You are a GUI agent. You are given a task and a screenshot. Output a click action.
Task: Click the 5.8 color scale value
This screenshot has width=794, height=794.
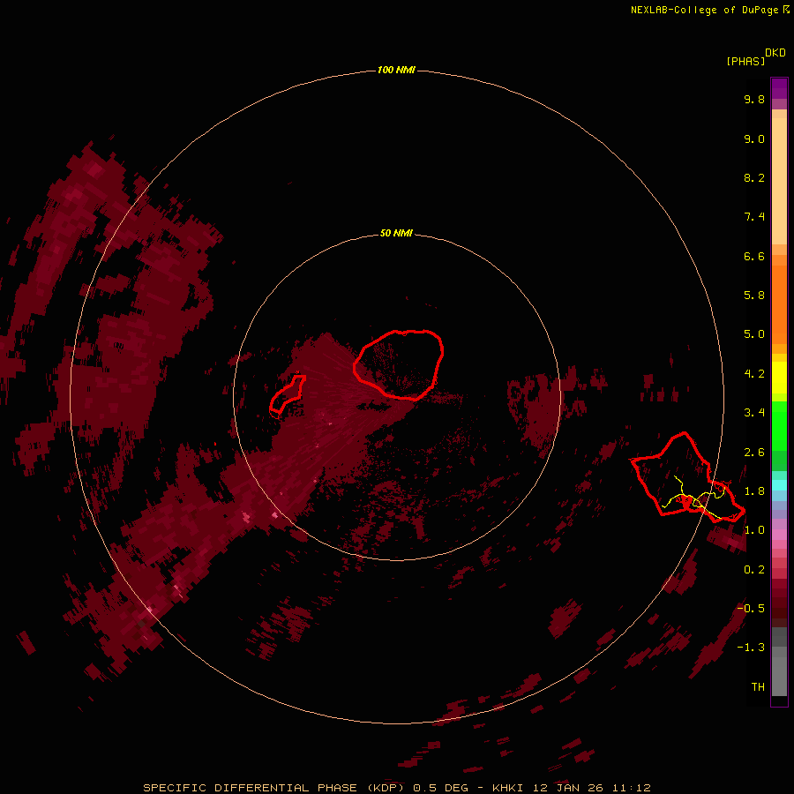click(x=754, y=296)
